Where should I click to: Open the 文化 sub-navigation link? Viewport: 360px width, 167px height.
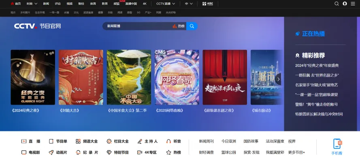[76, 13]
